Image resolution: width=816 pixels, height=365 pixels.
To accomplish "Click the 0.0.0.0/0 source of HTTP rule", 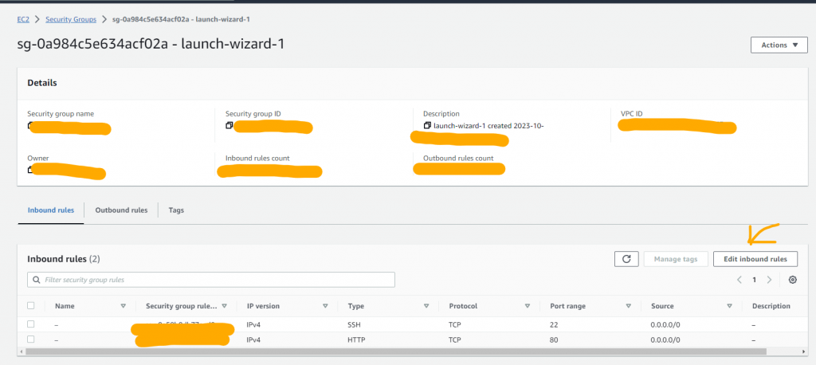I will point(665,339).
